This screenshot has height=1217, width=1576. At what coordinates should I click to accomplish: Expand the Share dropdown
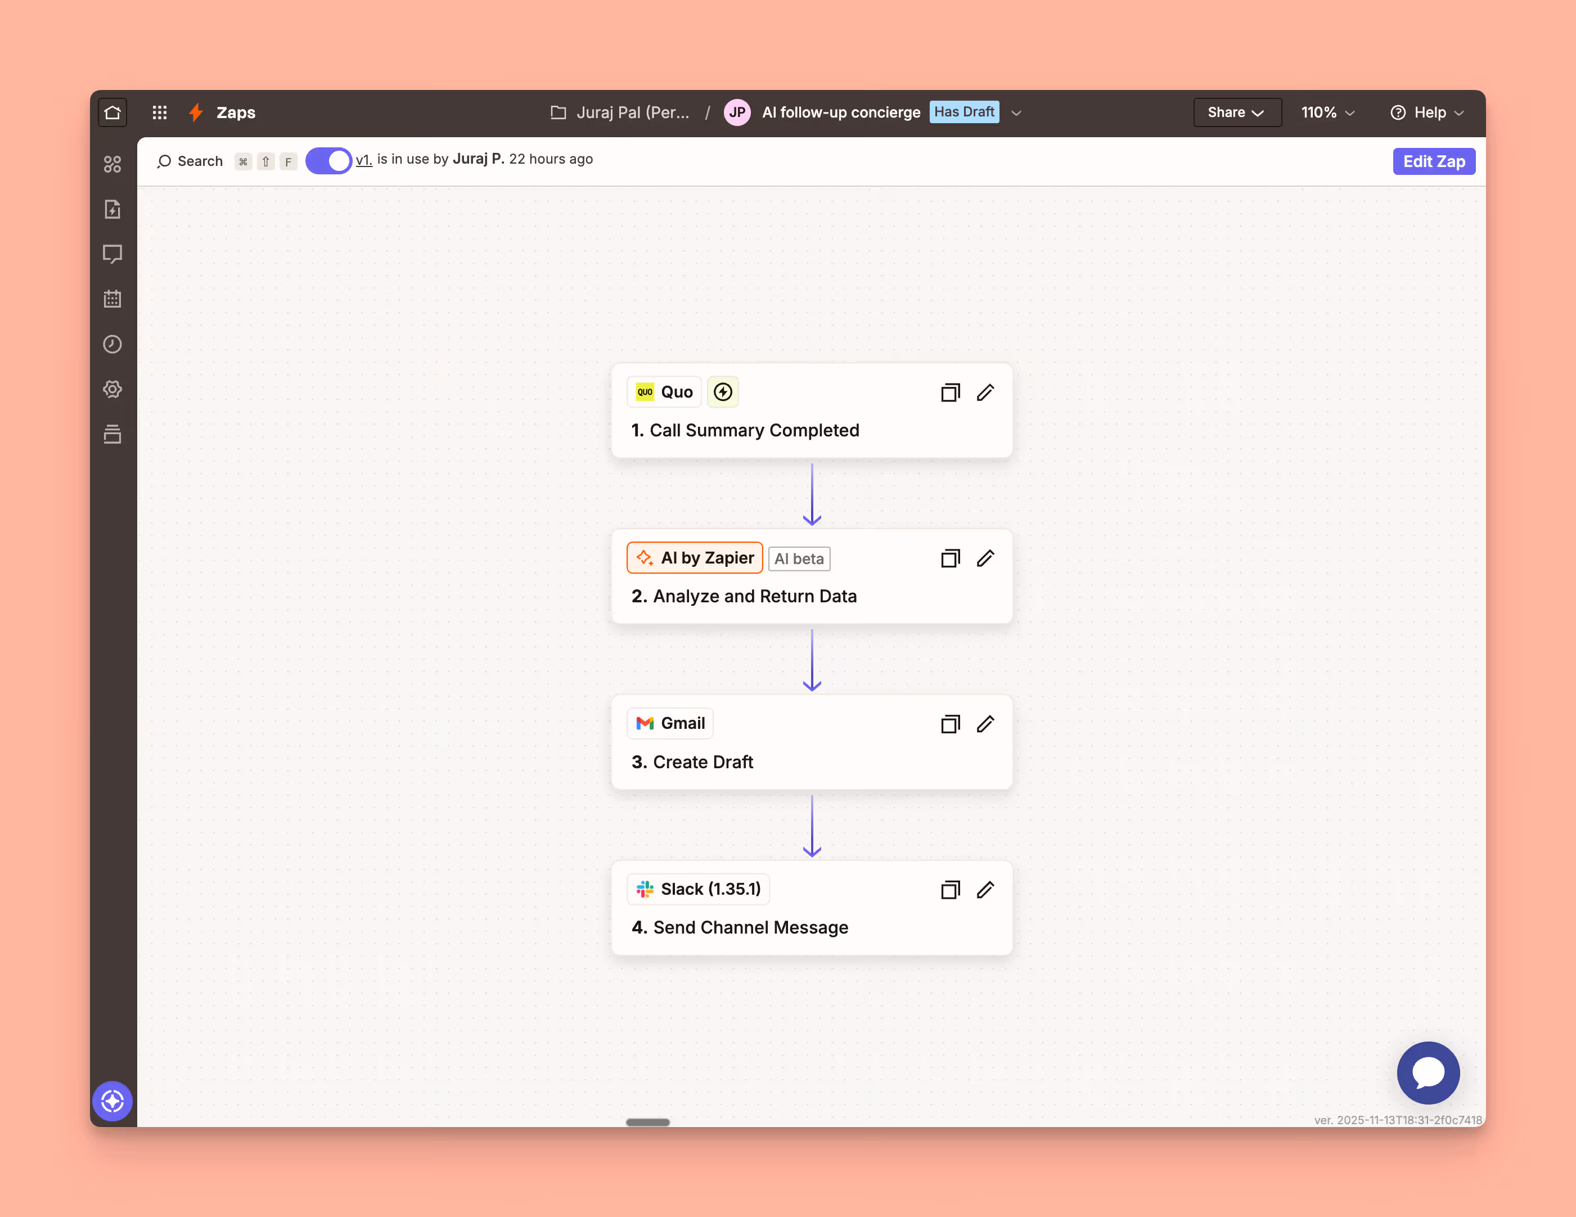coord(1237,112)
